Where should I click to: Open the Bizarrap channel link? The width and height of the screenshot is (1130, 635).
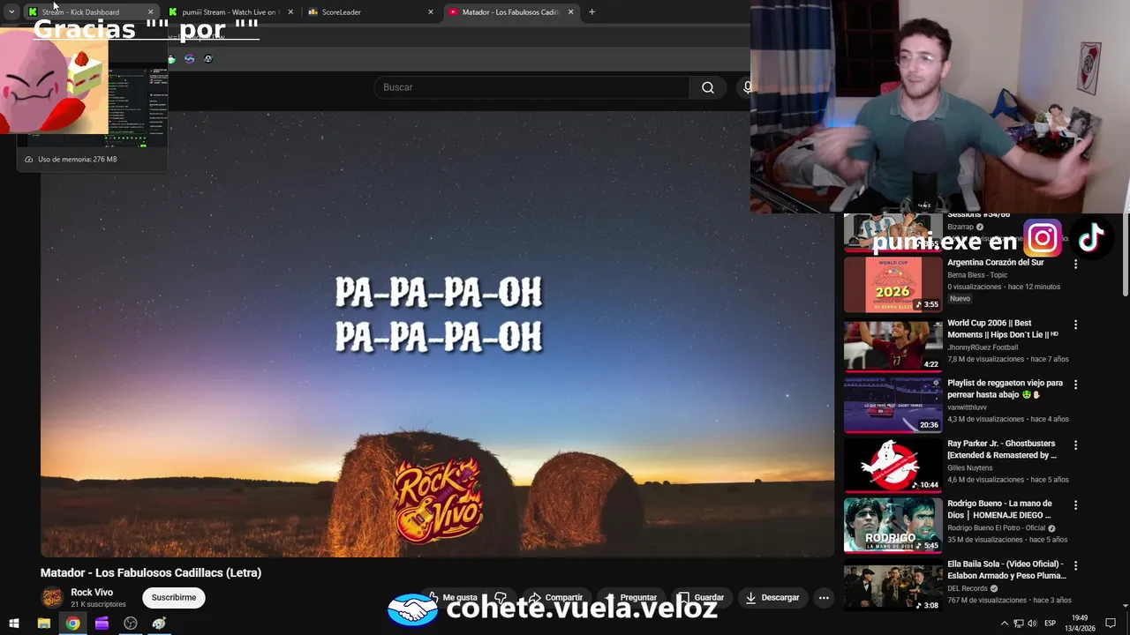[960, 227]
